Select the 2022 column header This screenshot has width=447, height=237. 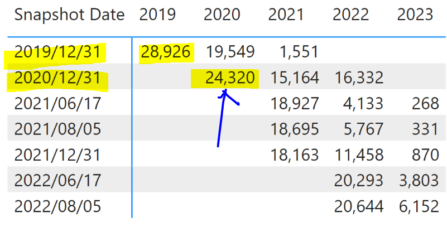(350, 14)
